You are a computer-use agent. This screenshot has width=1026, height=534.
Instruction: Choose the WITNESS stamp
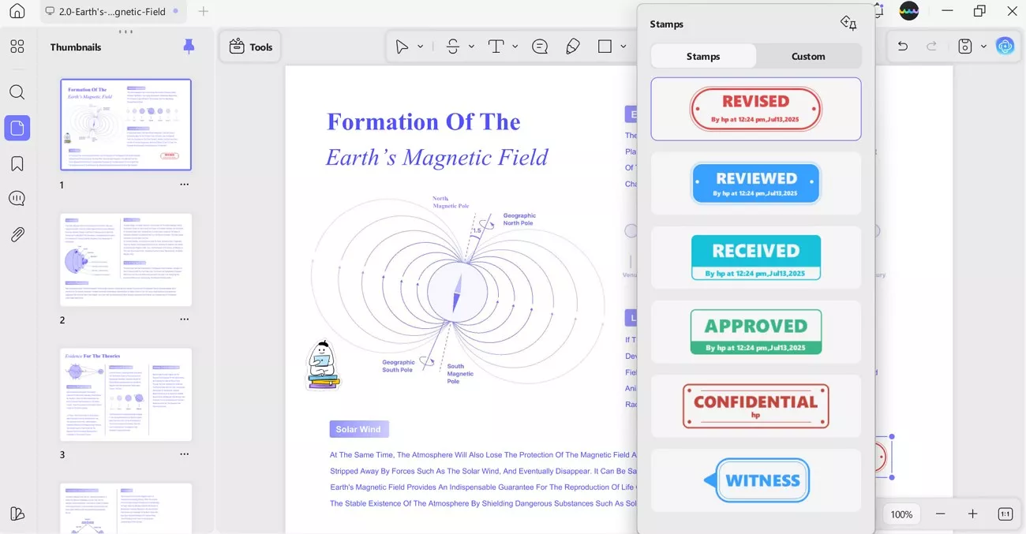[x=756, y=480]
